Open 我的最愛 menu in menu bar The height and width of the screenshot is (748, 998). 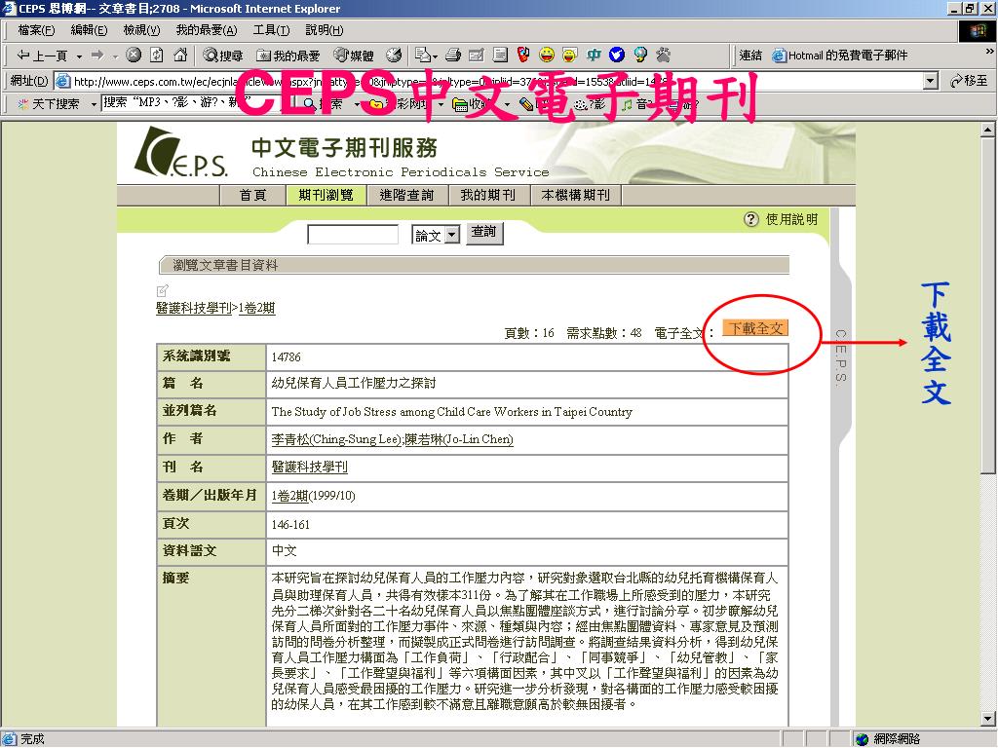pos(207,30)
